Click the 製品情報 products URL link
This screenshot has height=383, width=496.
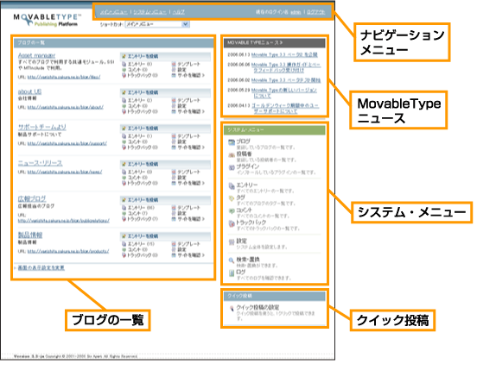tap(68, 251)
